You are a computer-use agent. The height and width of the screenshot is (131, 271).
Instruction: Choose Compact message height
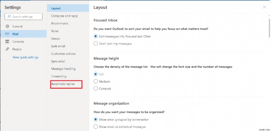(96, 89)
